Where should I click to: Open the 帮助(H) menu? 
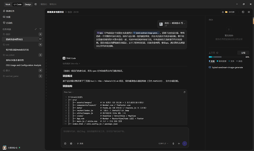coord(53,4)
